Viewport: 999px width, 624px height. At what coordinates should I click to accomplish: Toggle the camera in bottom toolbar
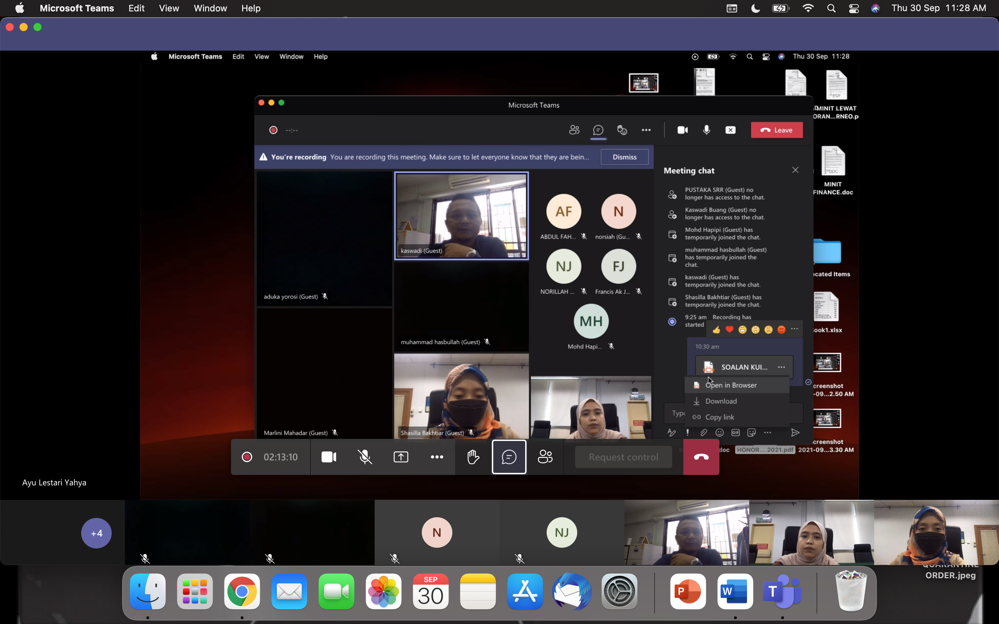click(328, 457)
